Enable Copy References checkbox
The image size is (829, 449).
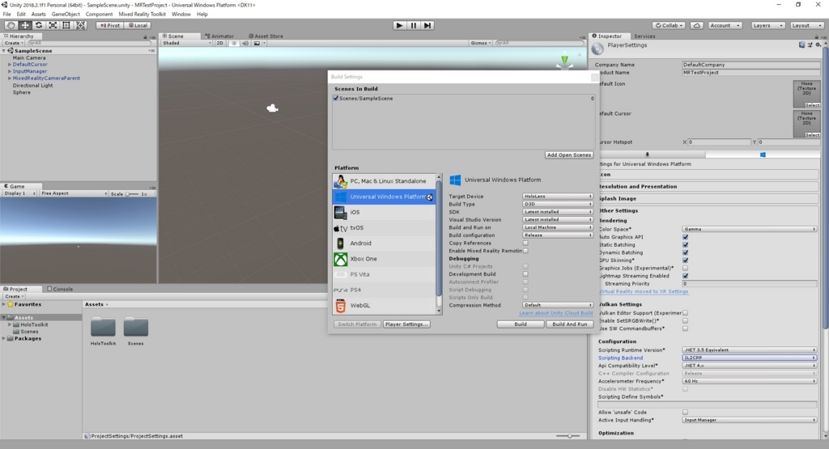point(525,243)
